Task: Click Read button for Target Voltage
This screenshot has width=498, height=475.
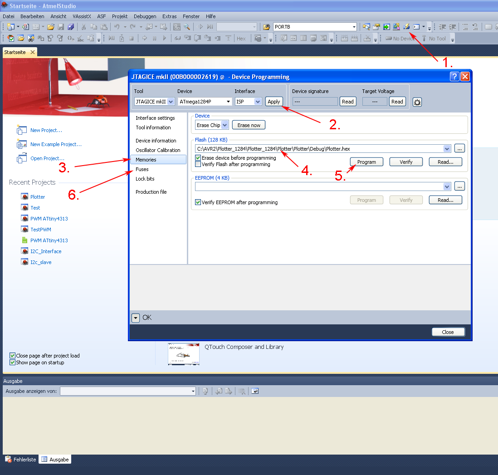Action: (x=397, y=101)
